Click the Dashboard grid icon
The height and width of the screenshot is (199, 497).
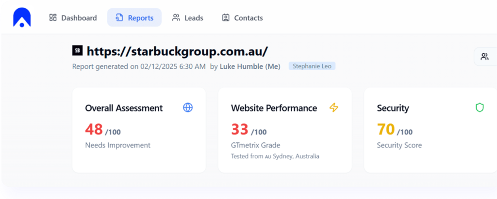53,18
